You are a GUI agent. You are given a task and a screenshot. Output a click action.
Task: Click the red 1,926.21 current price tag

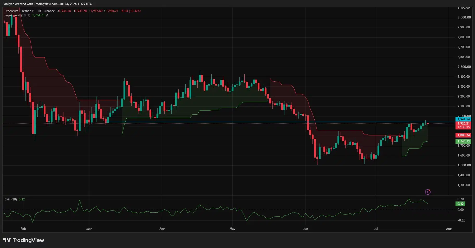coord(463,123)
